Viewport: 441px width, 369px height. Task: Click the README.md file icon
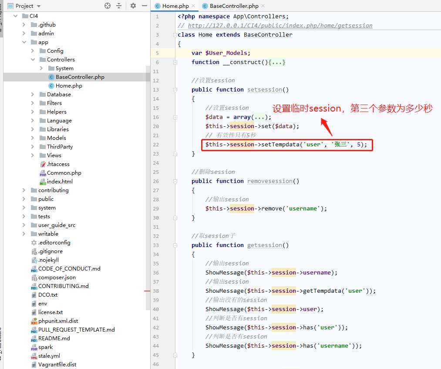tap(34, 339)
